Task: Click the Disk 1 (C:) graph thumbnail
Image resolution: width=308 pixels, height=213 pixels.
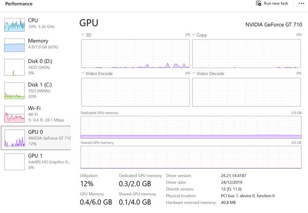Action: point(15,91)
